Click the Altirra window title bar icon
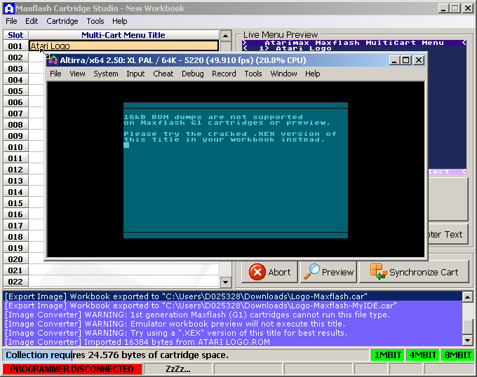The width and height of the screenshot is (477, 377). click(53, 60)
